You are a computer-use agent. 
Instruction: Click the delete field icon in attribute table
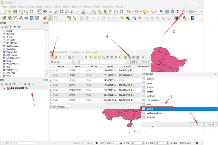[129, 57]
